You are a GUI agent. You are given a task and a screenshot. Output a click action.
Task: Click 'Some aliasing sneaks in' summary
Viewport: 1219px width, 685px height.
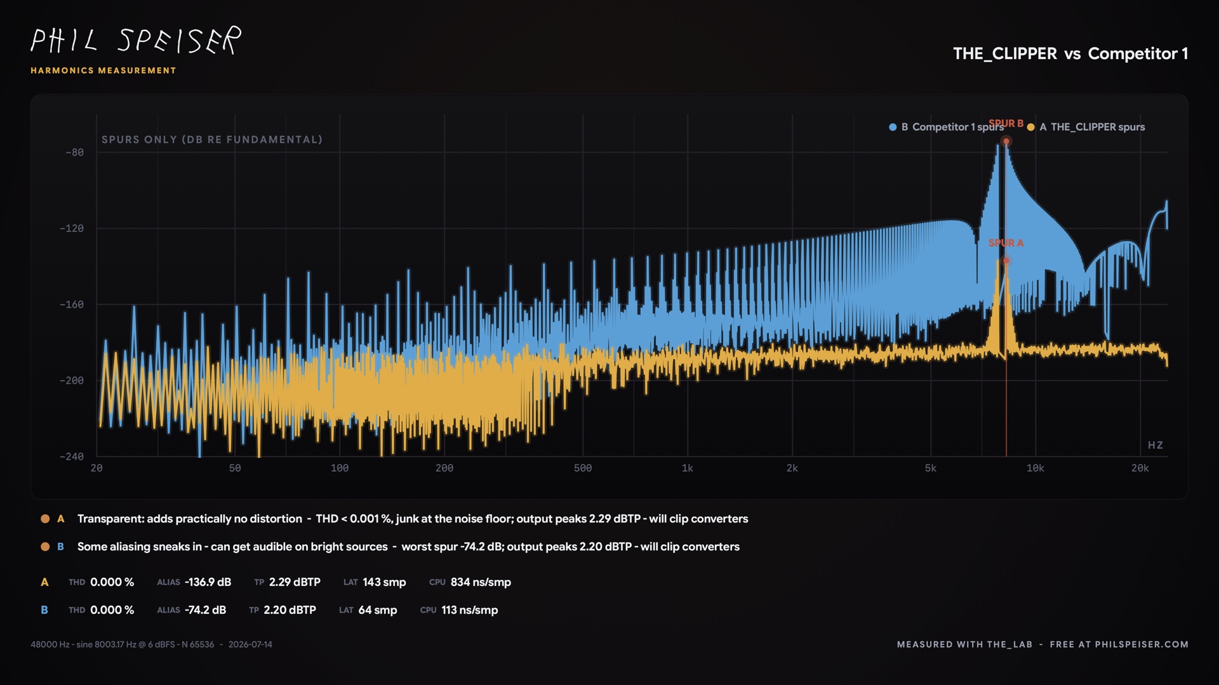[140, 547]
